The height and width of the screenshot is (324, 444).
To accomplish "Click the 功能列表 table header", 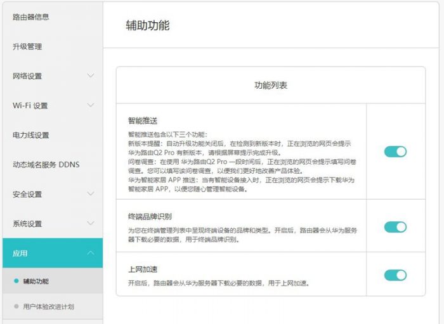I will (271, 85).
